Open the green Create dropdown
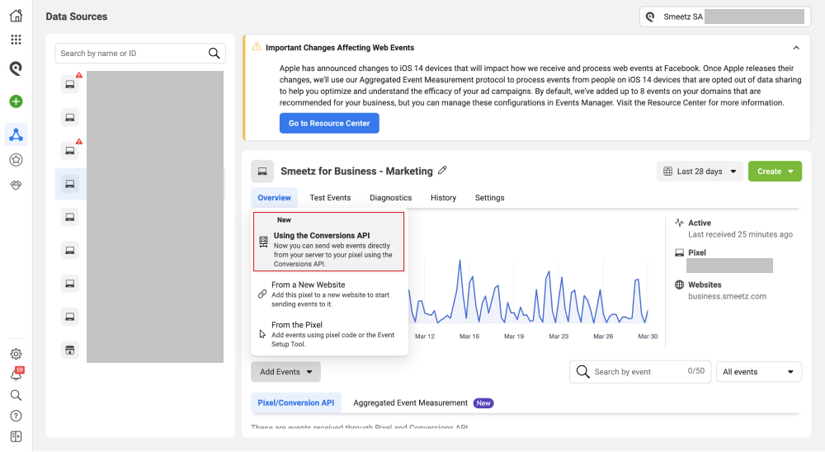This screenshot has width=825, height=452. coord(775,172)
